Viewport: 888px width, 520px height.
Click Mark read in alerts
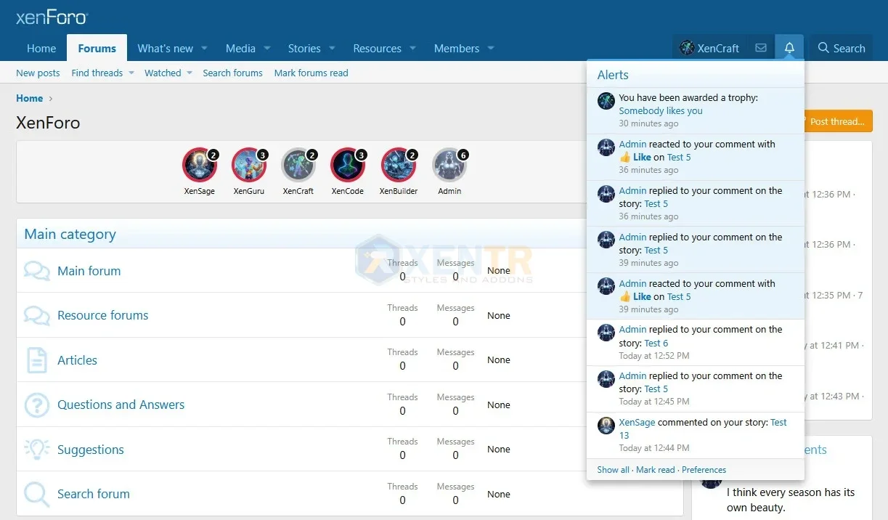click(656, 470)
